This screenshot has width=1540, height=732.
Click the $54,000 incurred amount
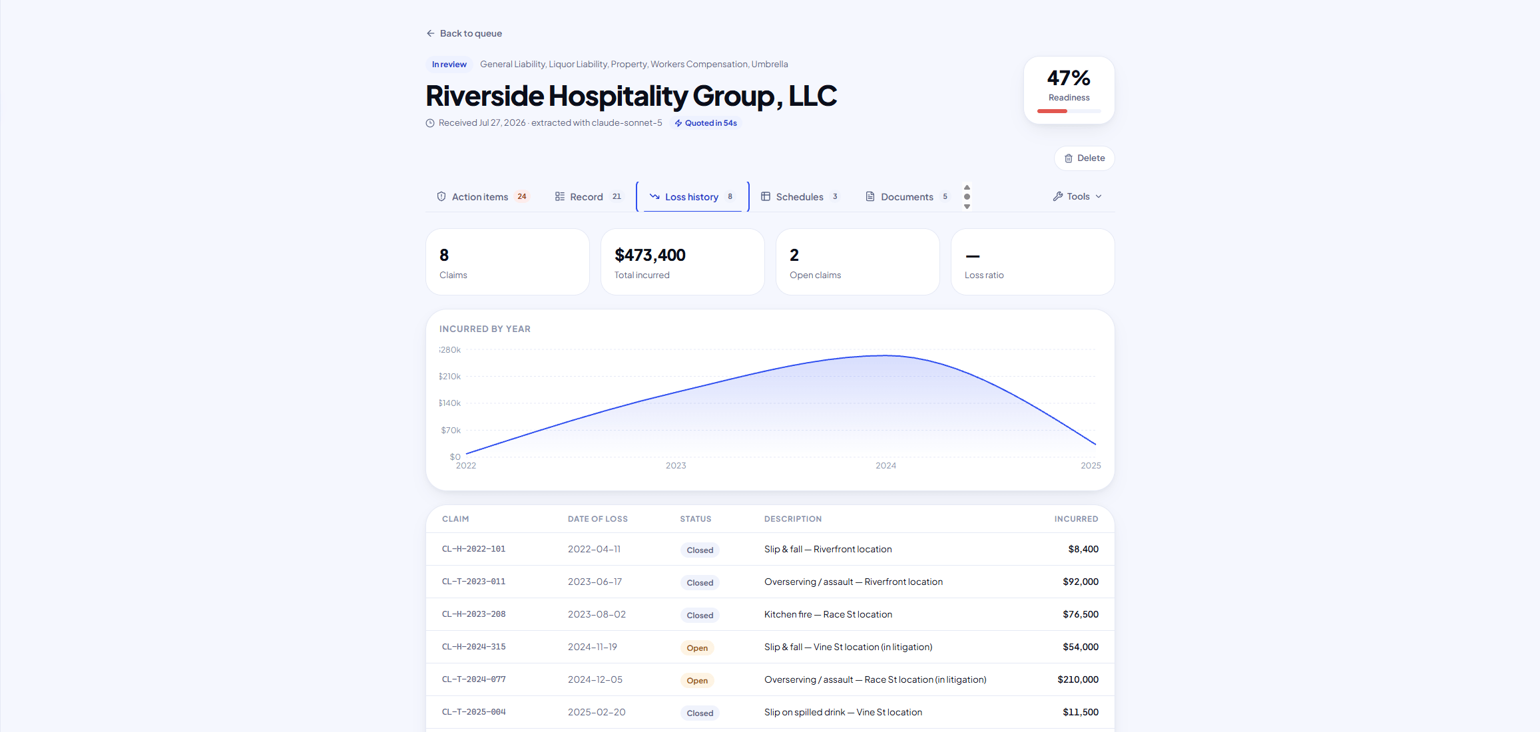[1081, 647]
